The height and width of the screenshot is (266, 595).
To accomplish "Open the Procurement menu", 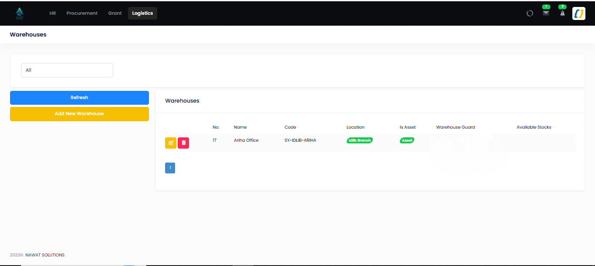I will coord(82,13).
